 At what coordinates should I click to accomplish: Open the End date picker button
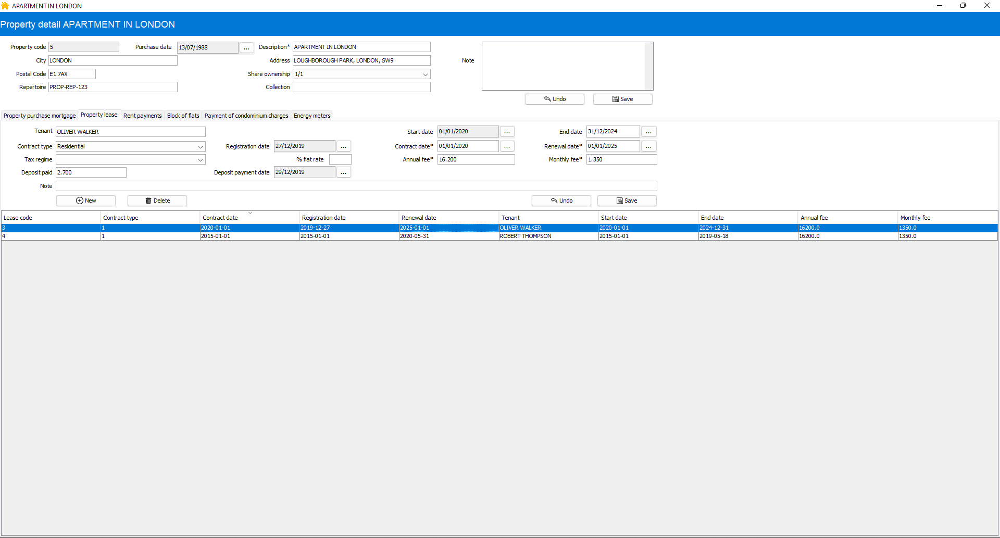(x=648, y=132)
